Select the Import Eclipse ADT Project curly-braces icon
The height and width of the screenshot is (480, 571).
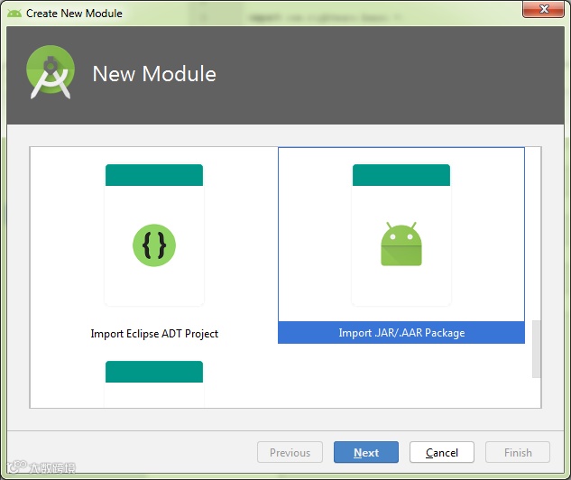pos(154,245)
